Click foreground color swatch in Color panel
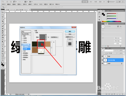126x96 pixels. 103,14
